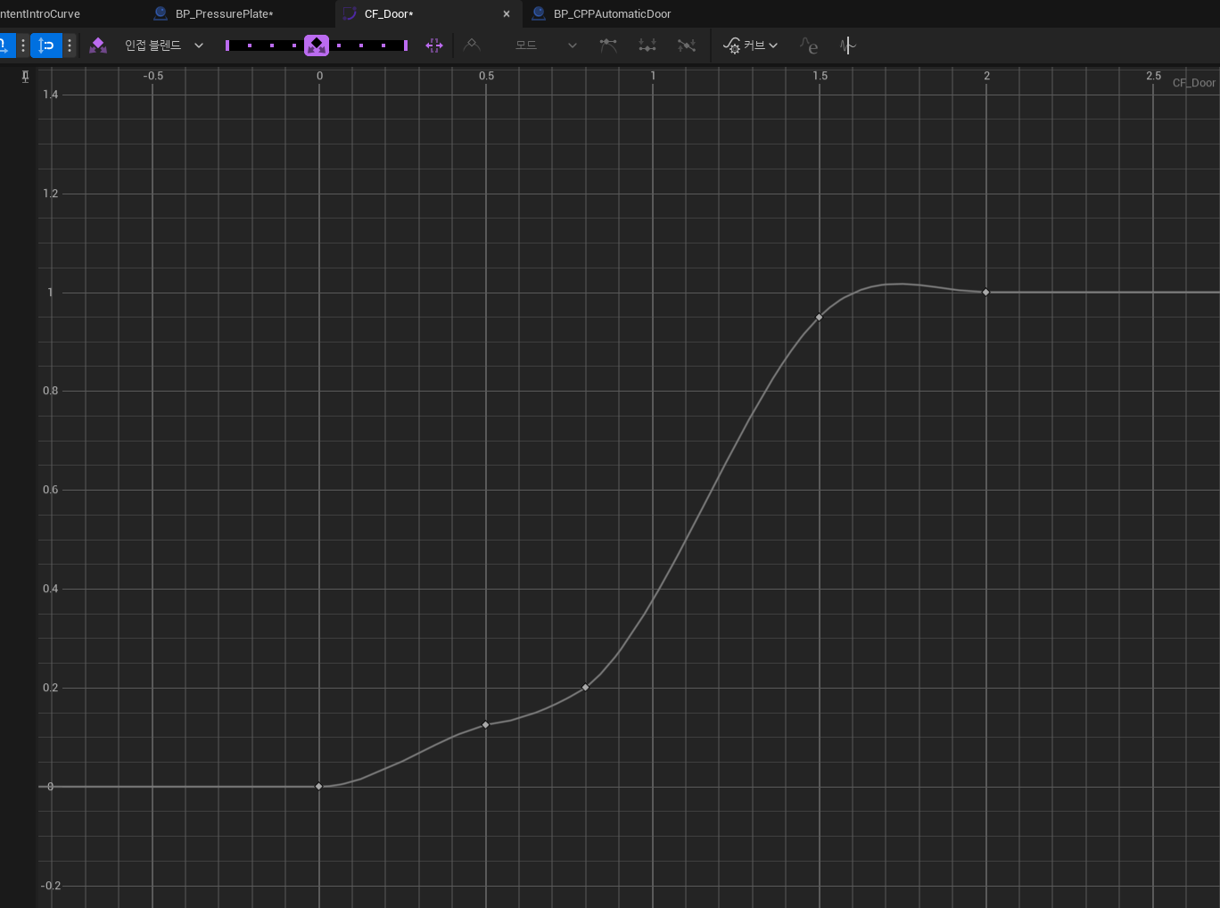Toggle value snapping button in toolbar
Image resolution: width=1220 pixels, height=908 pixels.
[46, 45]
